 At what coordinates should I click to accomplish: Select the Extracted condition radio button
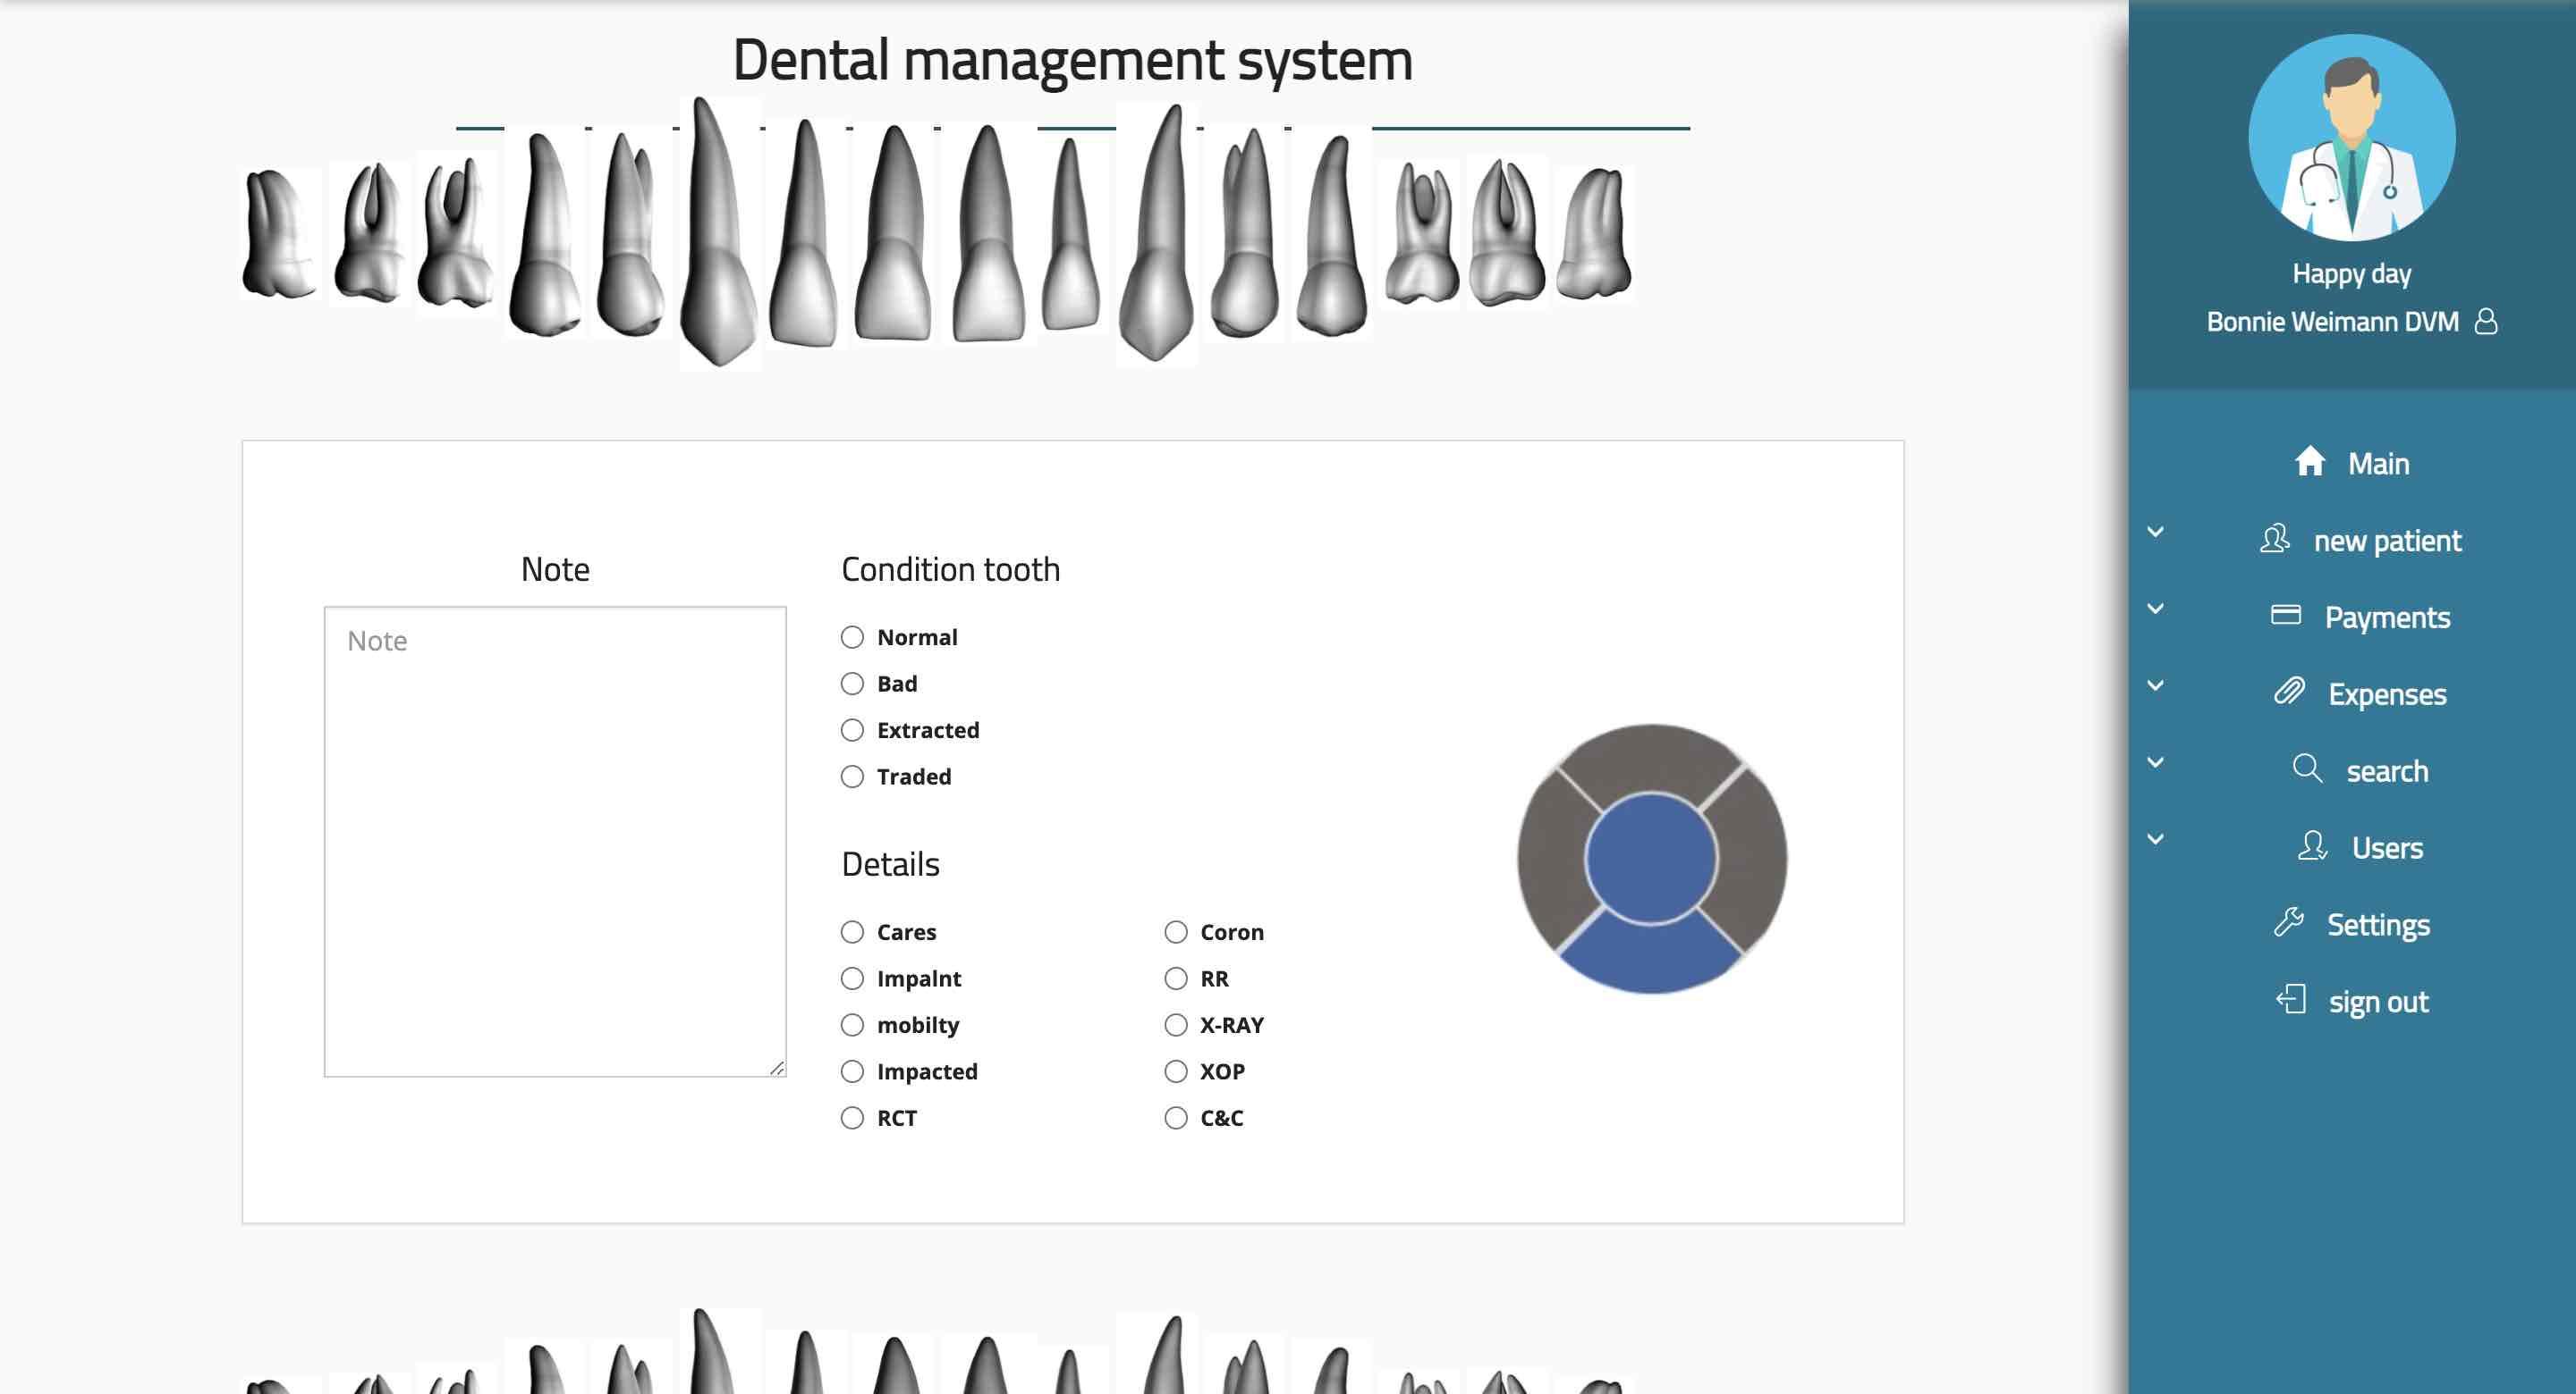point(852,730)
